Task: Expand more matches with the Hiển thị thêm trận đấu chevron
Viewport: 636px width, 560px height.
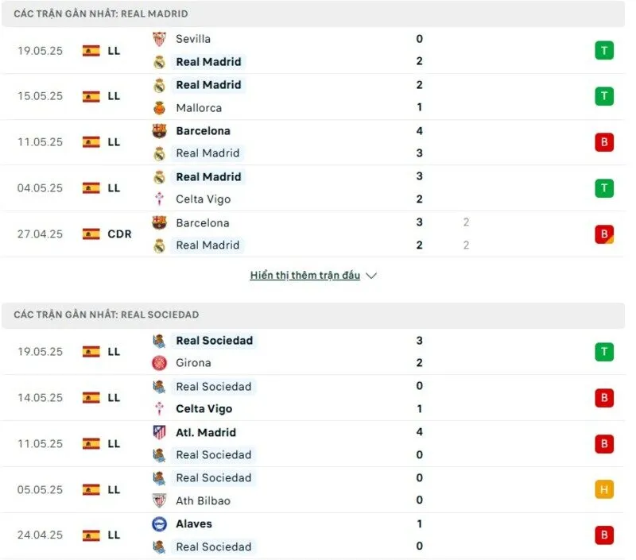Action: click(x=370, y=275)
